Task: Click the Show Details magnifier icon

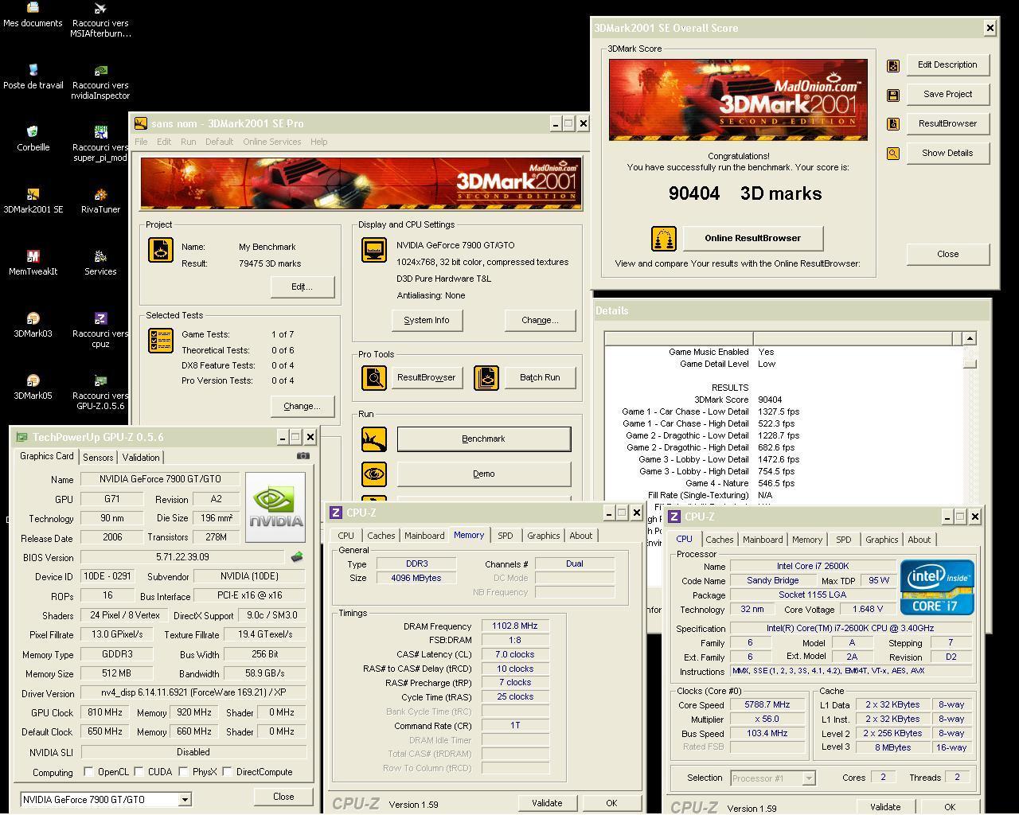Action: (893, 154)
